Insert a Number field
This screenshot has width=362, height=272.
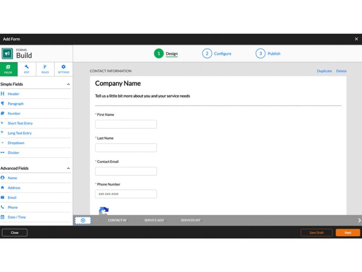14,113
